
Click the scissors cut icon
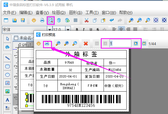tap(86, 20)
